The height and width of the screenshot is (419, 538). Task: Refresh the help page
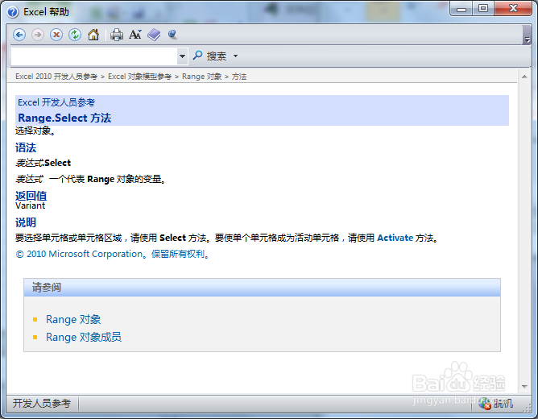75,35
